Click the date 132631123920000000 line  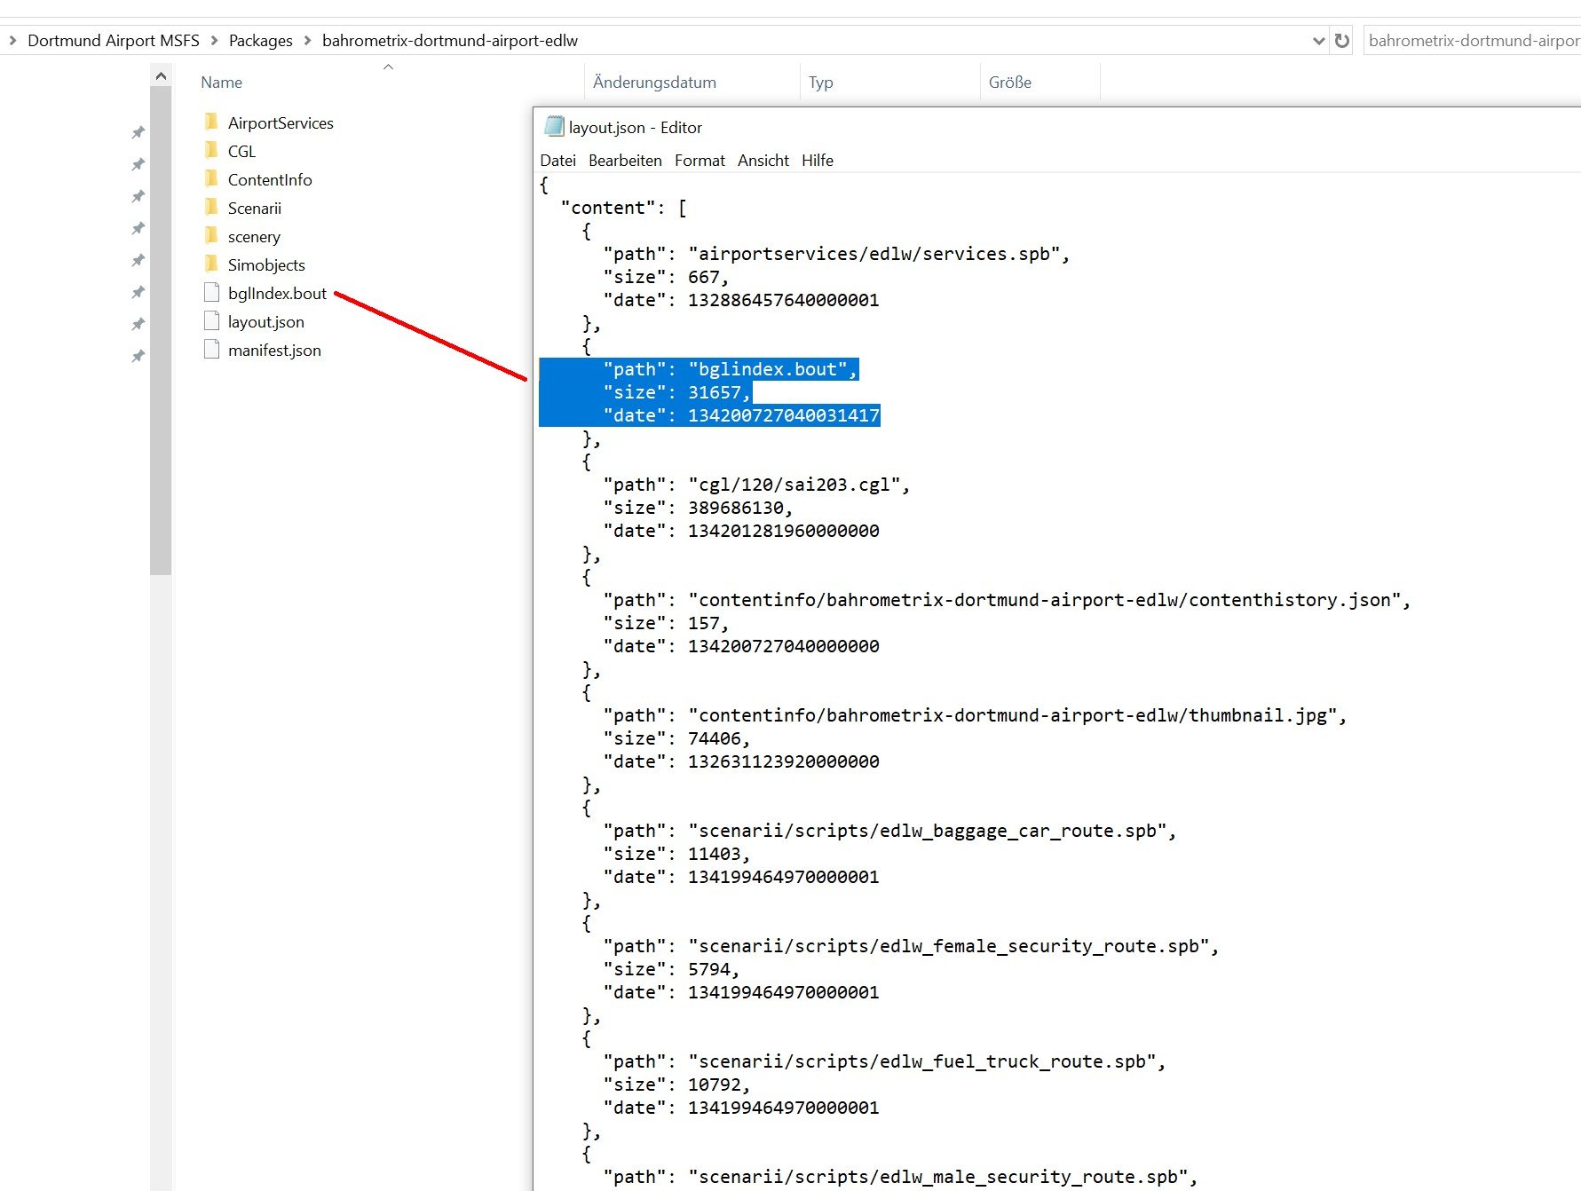741,761
